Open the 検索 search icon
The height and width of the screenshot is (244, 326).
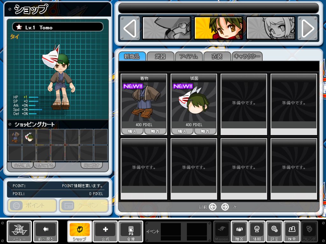point(292,229)
